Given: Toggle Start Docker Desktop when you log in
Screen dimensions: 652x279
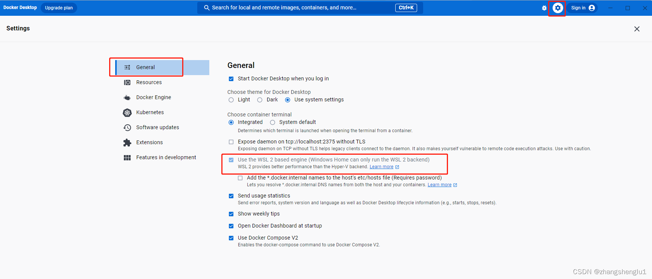Looking at the screenshot, I should point(231,79).
